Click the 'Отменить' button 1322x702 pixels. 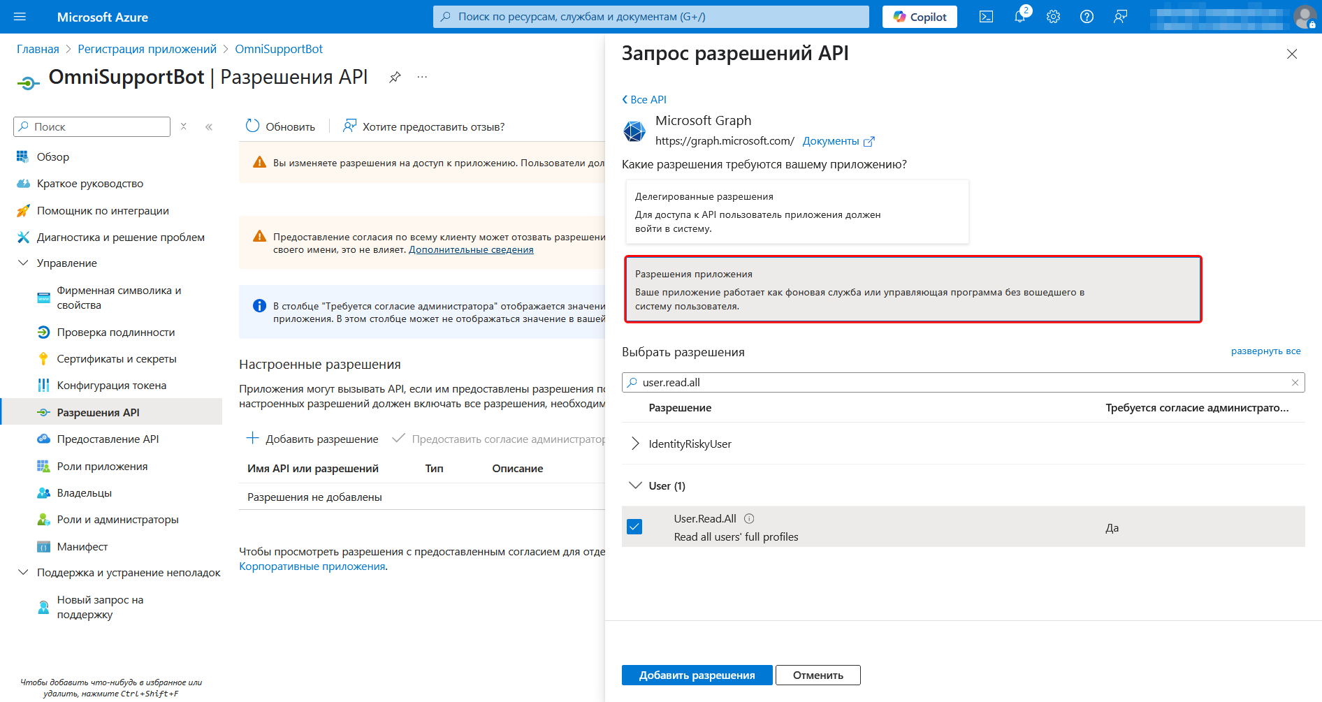(x=818, y=675)
